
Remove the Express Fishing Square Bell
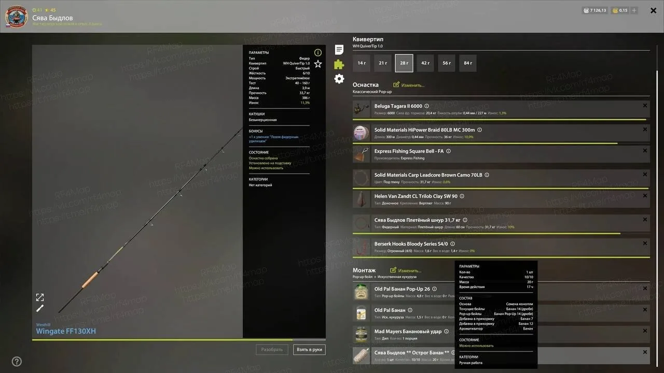[645, 151]
